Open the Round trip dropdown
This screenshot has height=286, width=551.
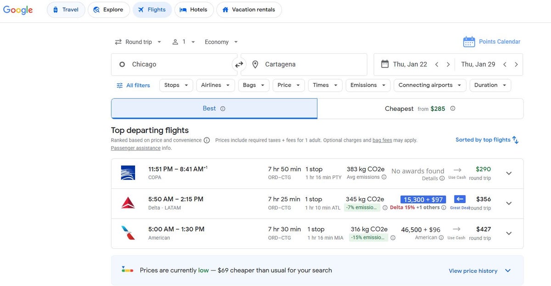(x=138, y=42)
